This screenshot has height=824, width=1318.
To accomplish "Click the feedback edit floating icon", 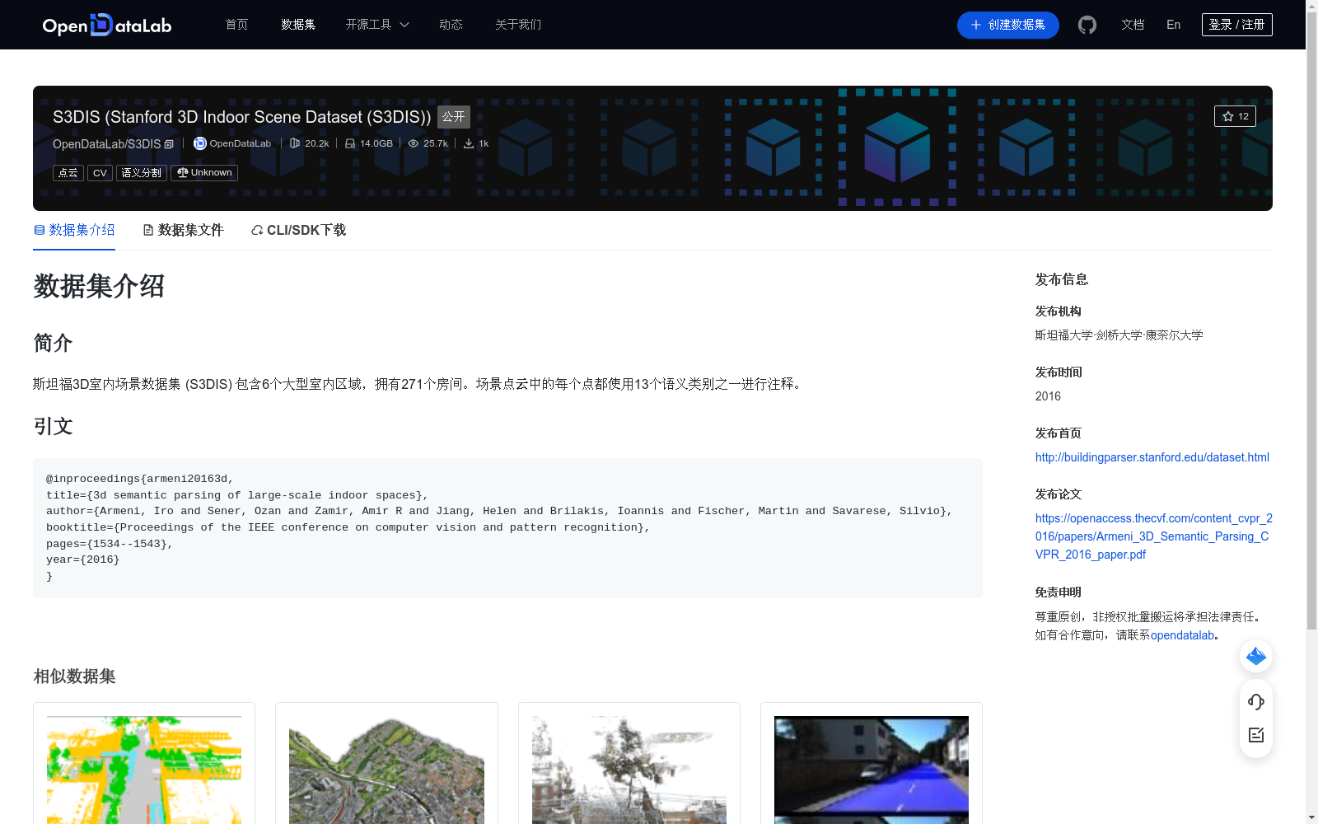I will [x=1255, y=735].
